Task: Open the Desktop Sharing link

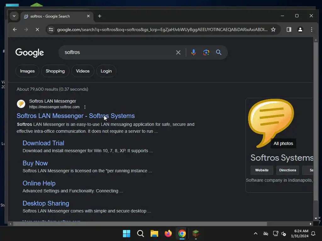Action: 46,203
